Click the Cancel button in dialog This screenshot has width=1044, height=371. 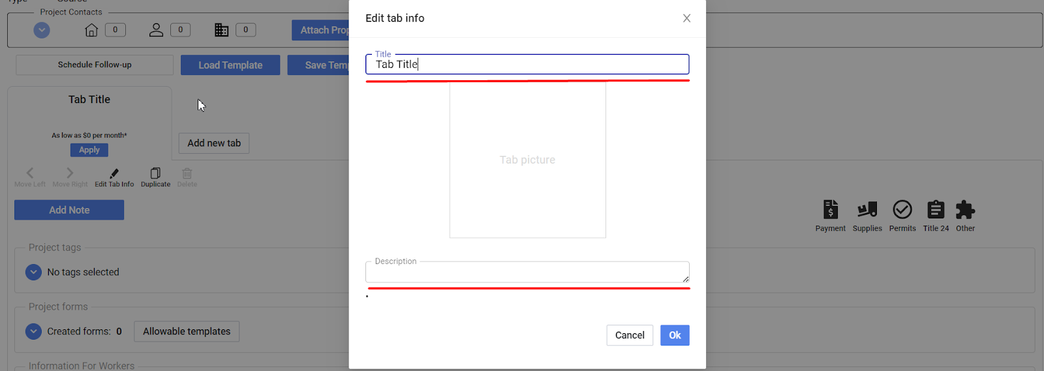click(630, 335)
